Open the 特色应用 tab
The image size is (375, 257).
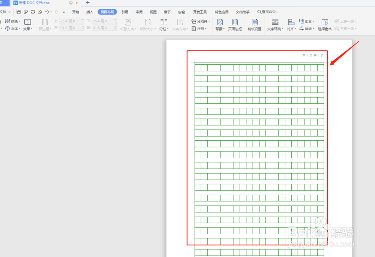(x=222, y=12)
